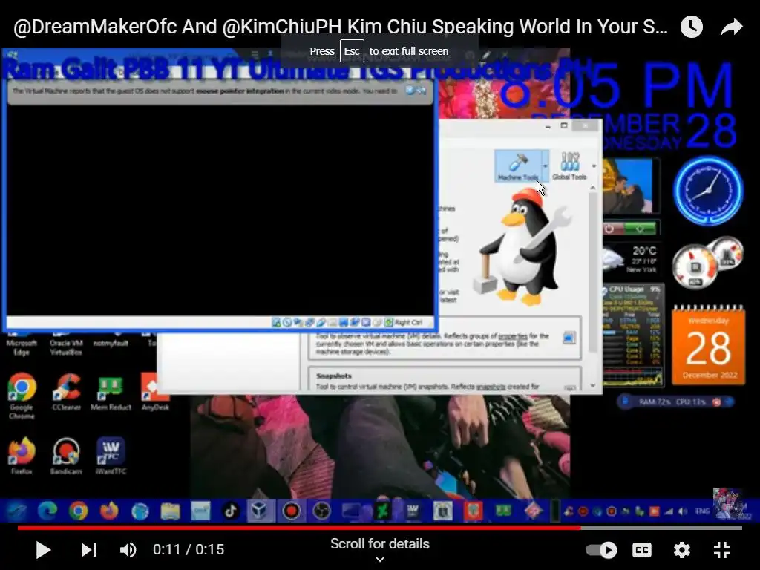Click 'Scroll for details' chevron
760x570 pixels.
coord(380,560)
